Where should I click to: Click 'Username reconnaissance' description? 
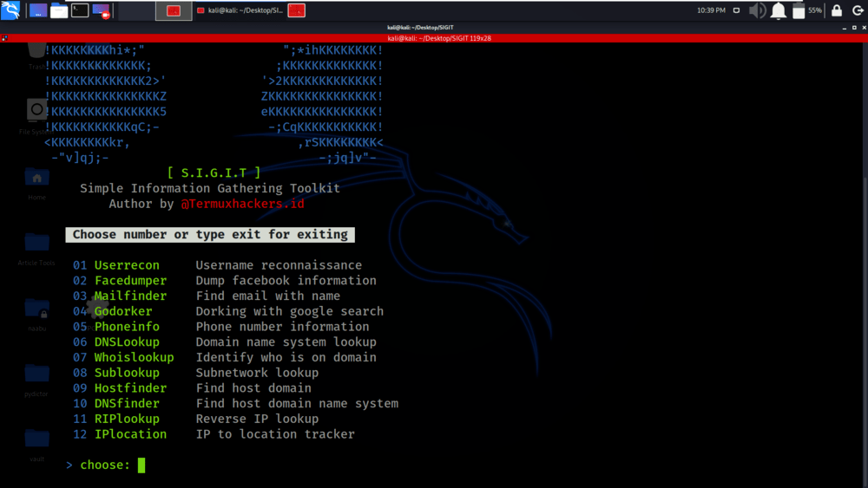tap(279, 265)
